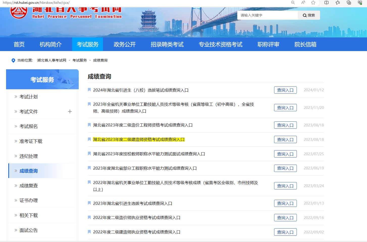Add page to favorites with star icon

pyautogui.click(x=313, y=3)
